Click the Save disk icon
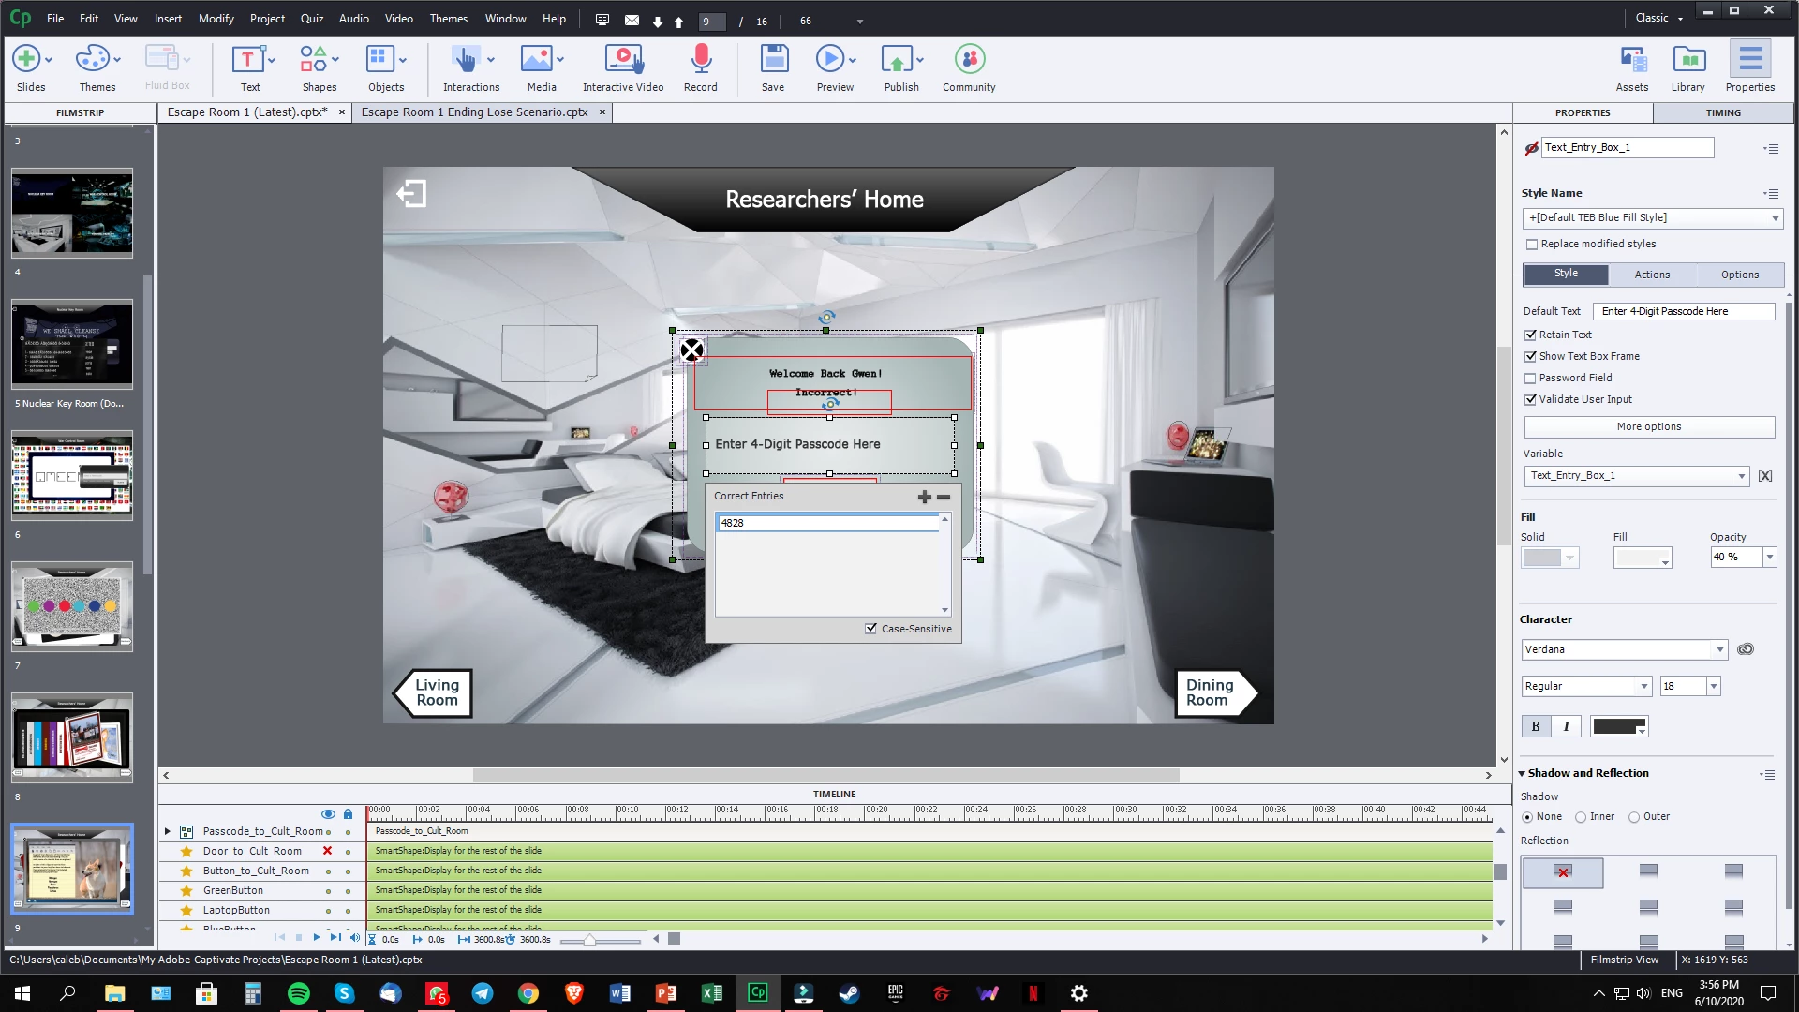Viewport: 1799px width, 1012px height. (773, 60)
